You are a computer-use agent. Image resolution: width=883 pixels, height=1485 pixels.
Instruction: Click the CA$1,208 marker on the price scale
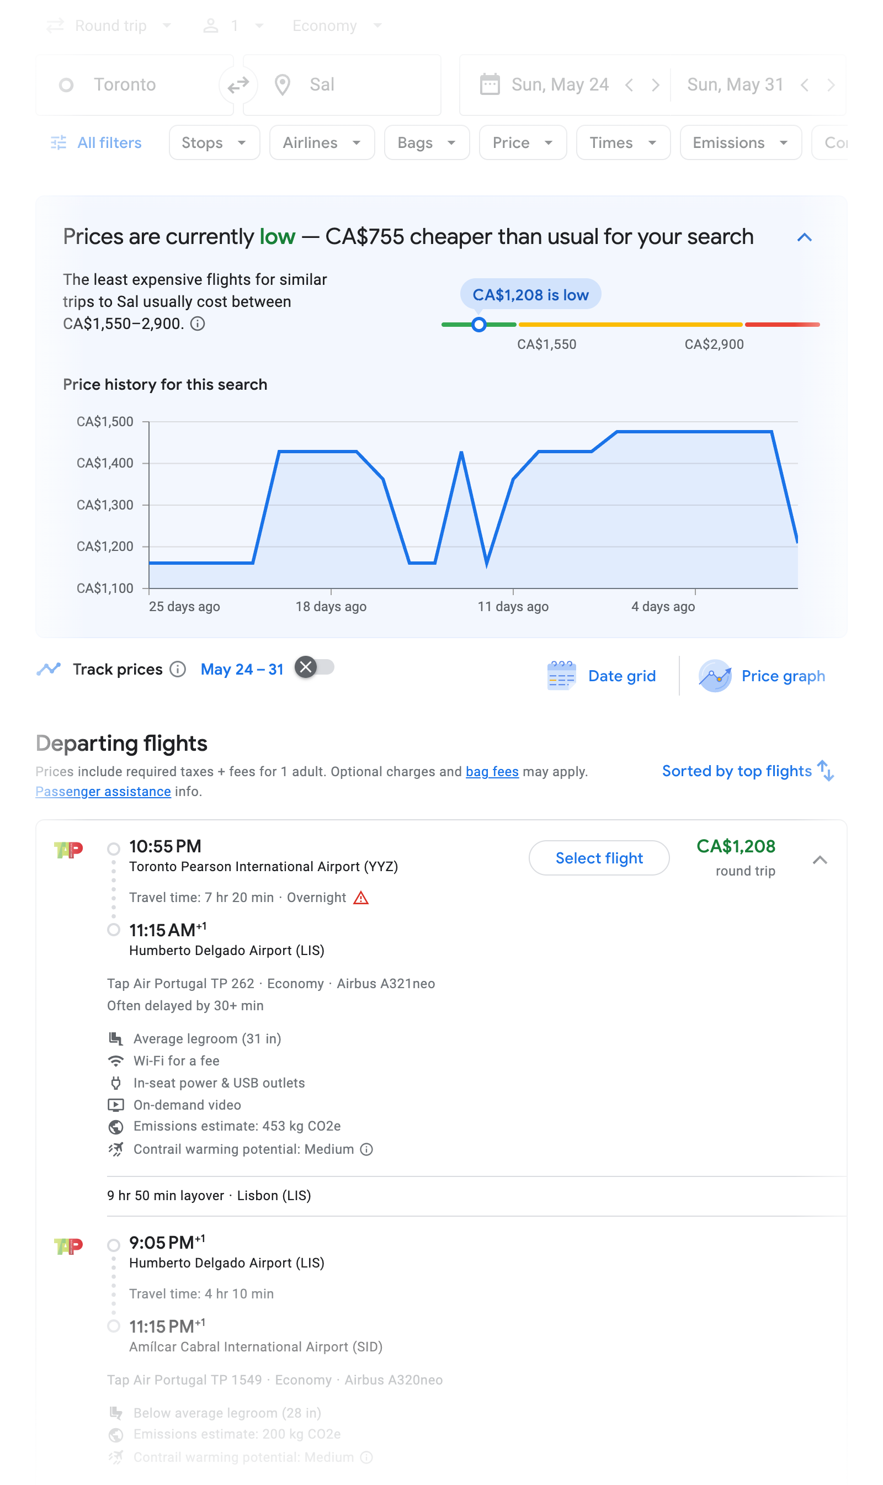[x=478, y=325]
